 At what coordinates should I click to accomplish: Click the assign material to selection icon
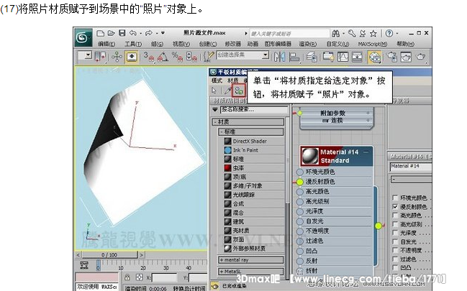[239, 91]
